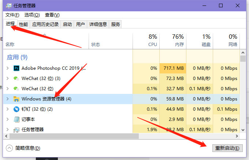Maximize the 任务管理器 window
249x160 pixels.
coord(221,6)
